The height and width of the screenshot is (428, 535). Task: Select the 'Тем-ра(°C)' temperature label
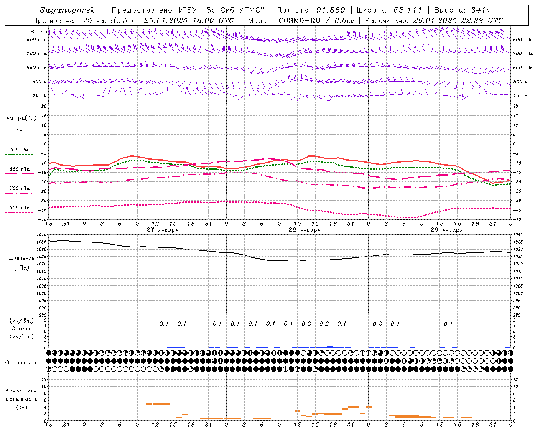(20, 118)
